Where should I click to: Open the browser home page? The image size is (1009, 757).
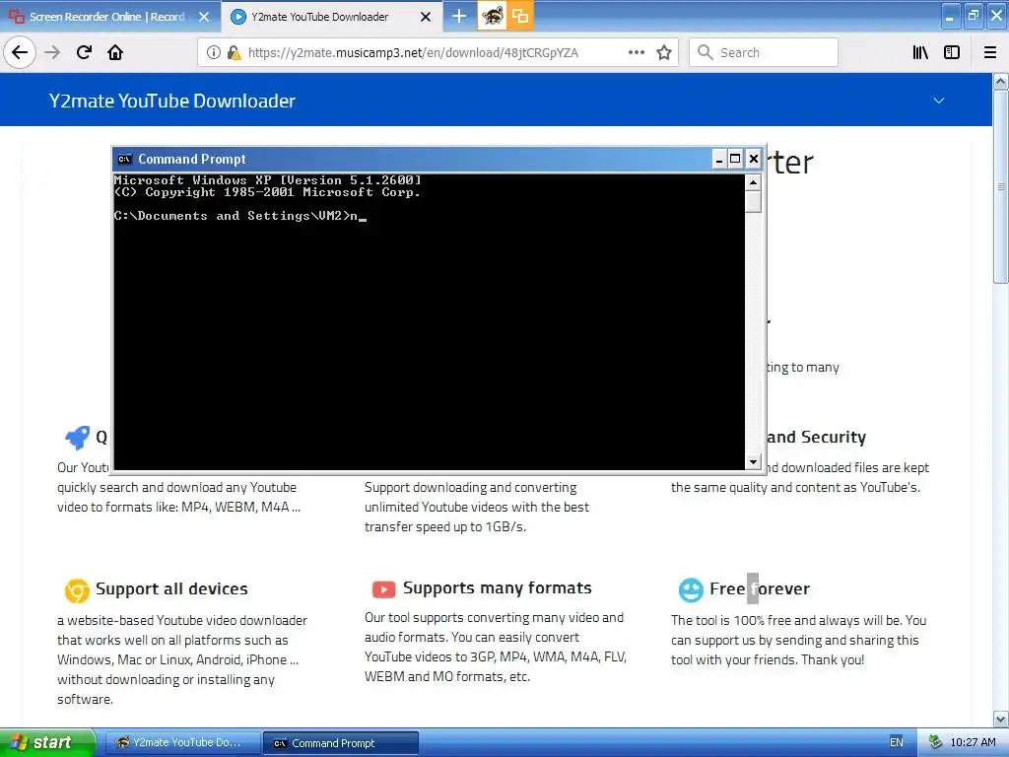click(x=115, y=52)
